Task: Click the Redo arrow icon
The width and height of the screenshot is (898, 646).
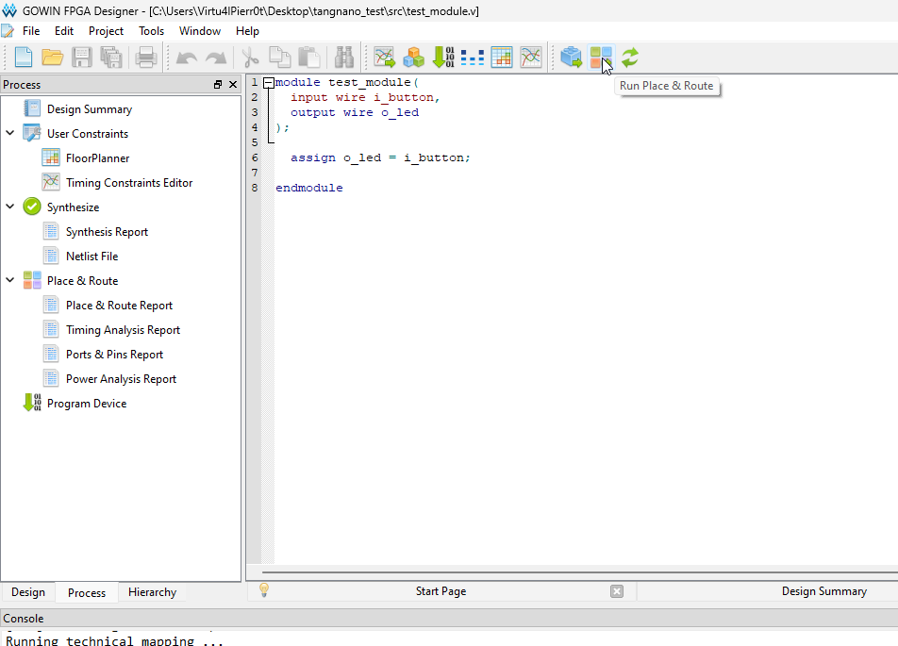Action: point(216,58)
